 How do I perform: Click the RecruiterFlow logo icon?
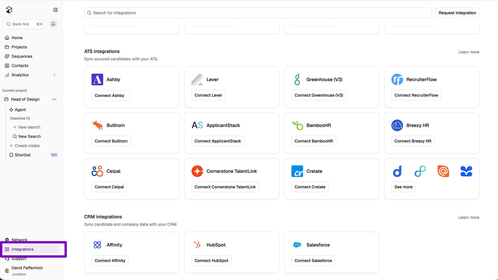coord(397,80)
